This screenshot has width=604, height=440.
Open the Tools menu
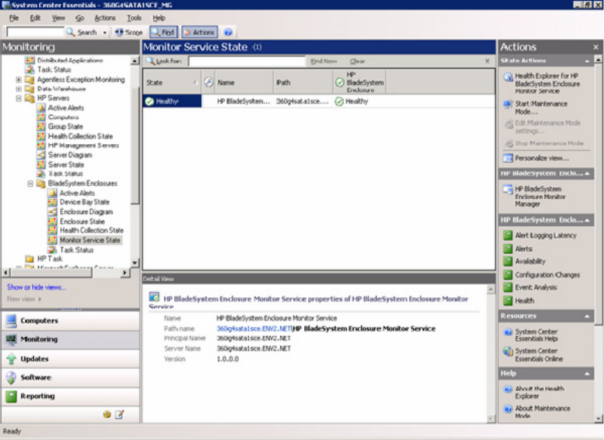134,17
